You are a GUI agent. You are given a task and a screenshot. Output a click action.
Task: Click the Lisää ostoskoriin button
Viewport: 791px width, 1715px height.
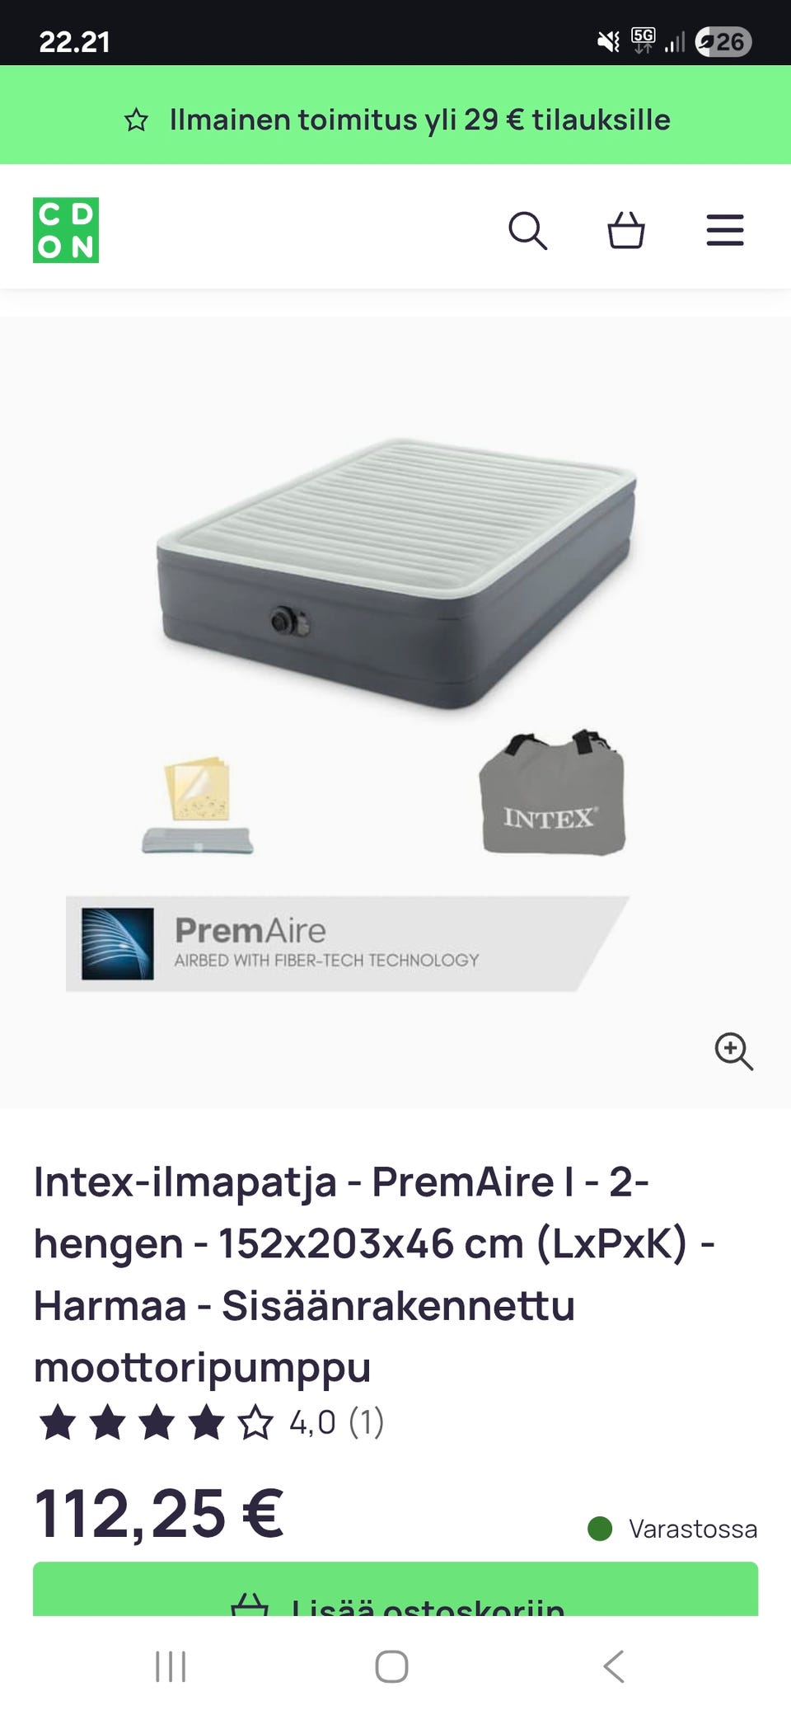pyautogui.click(x=395, y=1589)
